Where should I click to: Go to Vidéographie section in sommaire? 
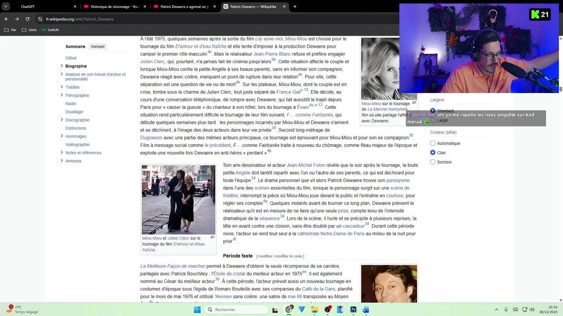pyautogui.click(x=77, y=144)
